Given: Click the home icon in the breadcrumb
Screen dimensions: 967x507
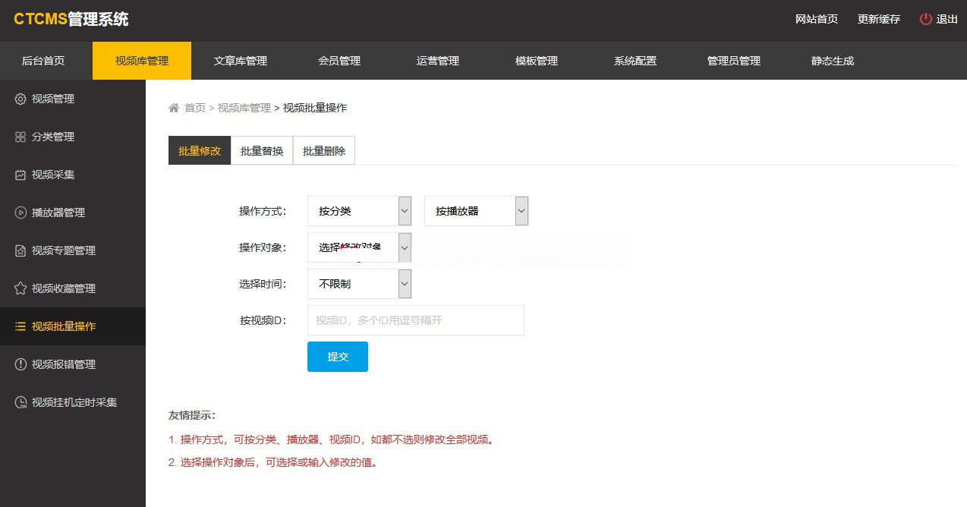Looking at the screenshot, I should point(174,108).
